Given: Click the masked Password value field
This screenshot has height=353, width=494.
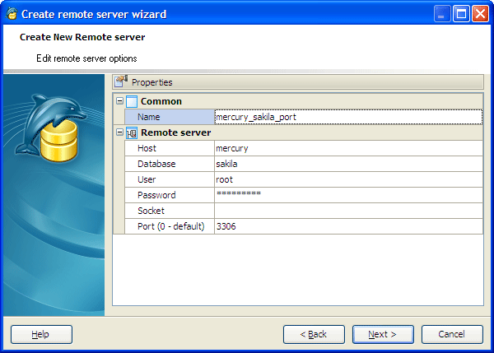Looking at the screenshot, I should [348, 195].
